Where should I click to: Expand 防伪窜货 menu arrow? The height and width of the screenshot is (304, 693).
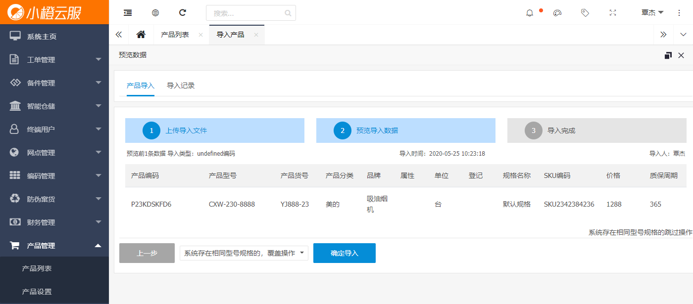[98, 199]
